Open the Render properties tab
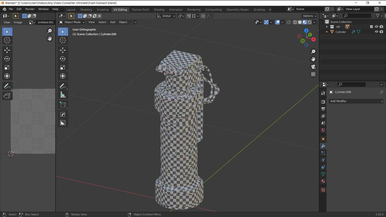This screenshot has height=217, width=386. pos(323,102)
